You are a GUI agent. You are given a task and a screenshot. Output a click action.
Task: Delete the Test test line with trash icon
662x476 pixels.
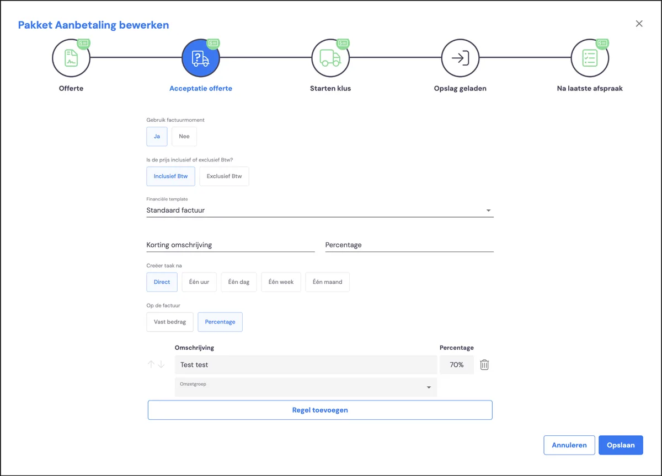[x=484, y=365]
